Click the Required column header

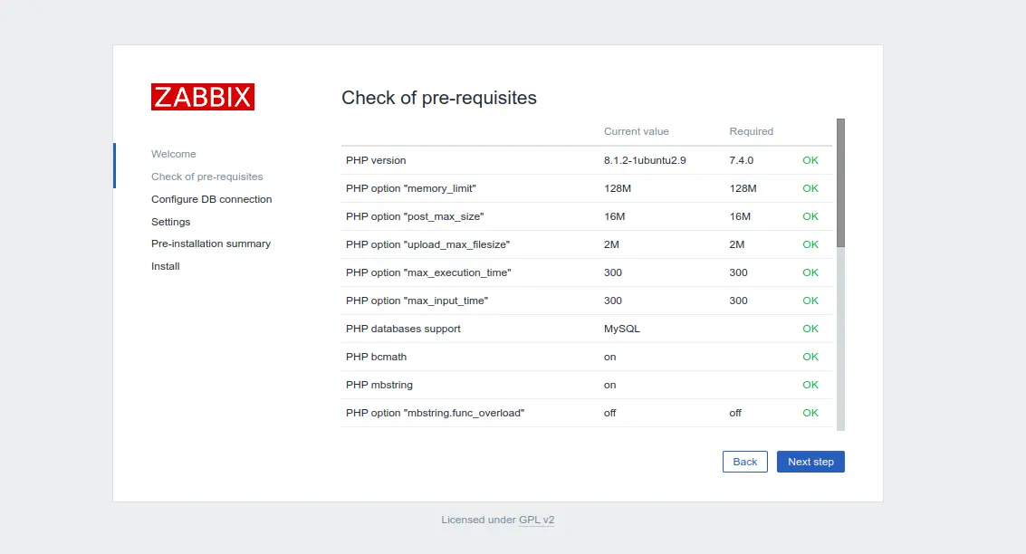[752, 131]
